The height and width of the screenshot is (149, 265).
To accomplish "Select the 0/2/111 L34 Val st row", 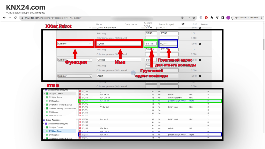I will click(150, 135).
